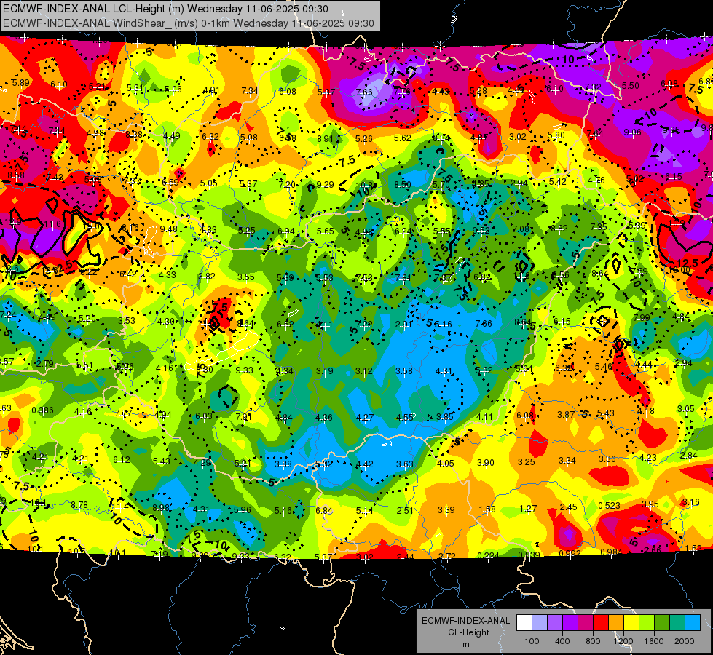
Task: Click the legend tick label '400'
Action: tap(562, 641)
